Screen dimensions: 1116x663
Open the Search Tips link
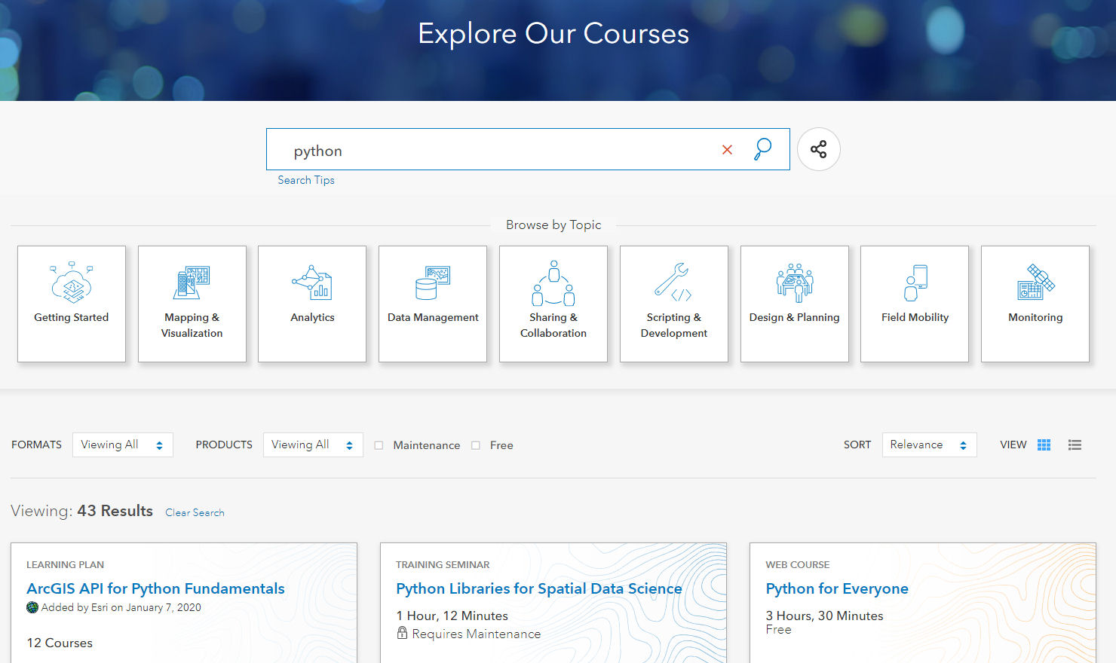pyautogui.click(x=305, y=179)
